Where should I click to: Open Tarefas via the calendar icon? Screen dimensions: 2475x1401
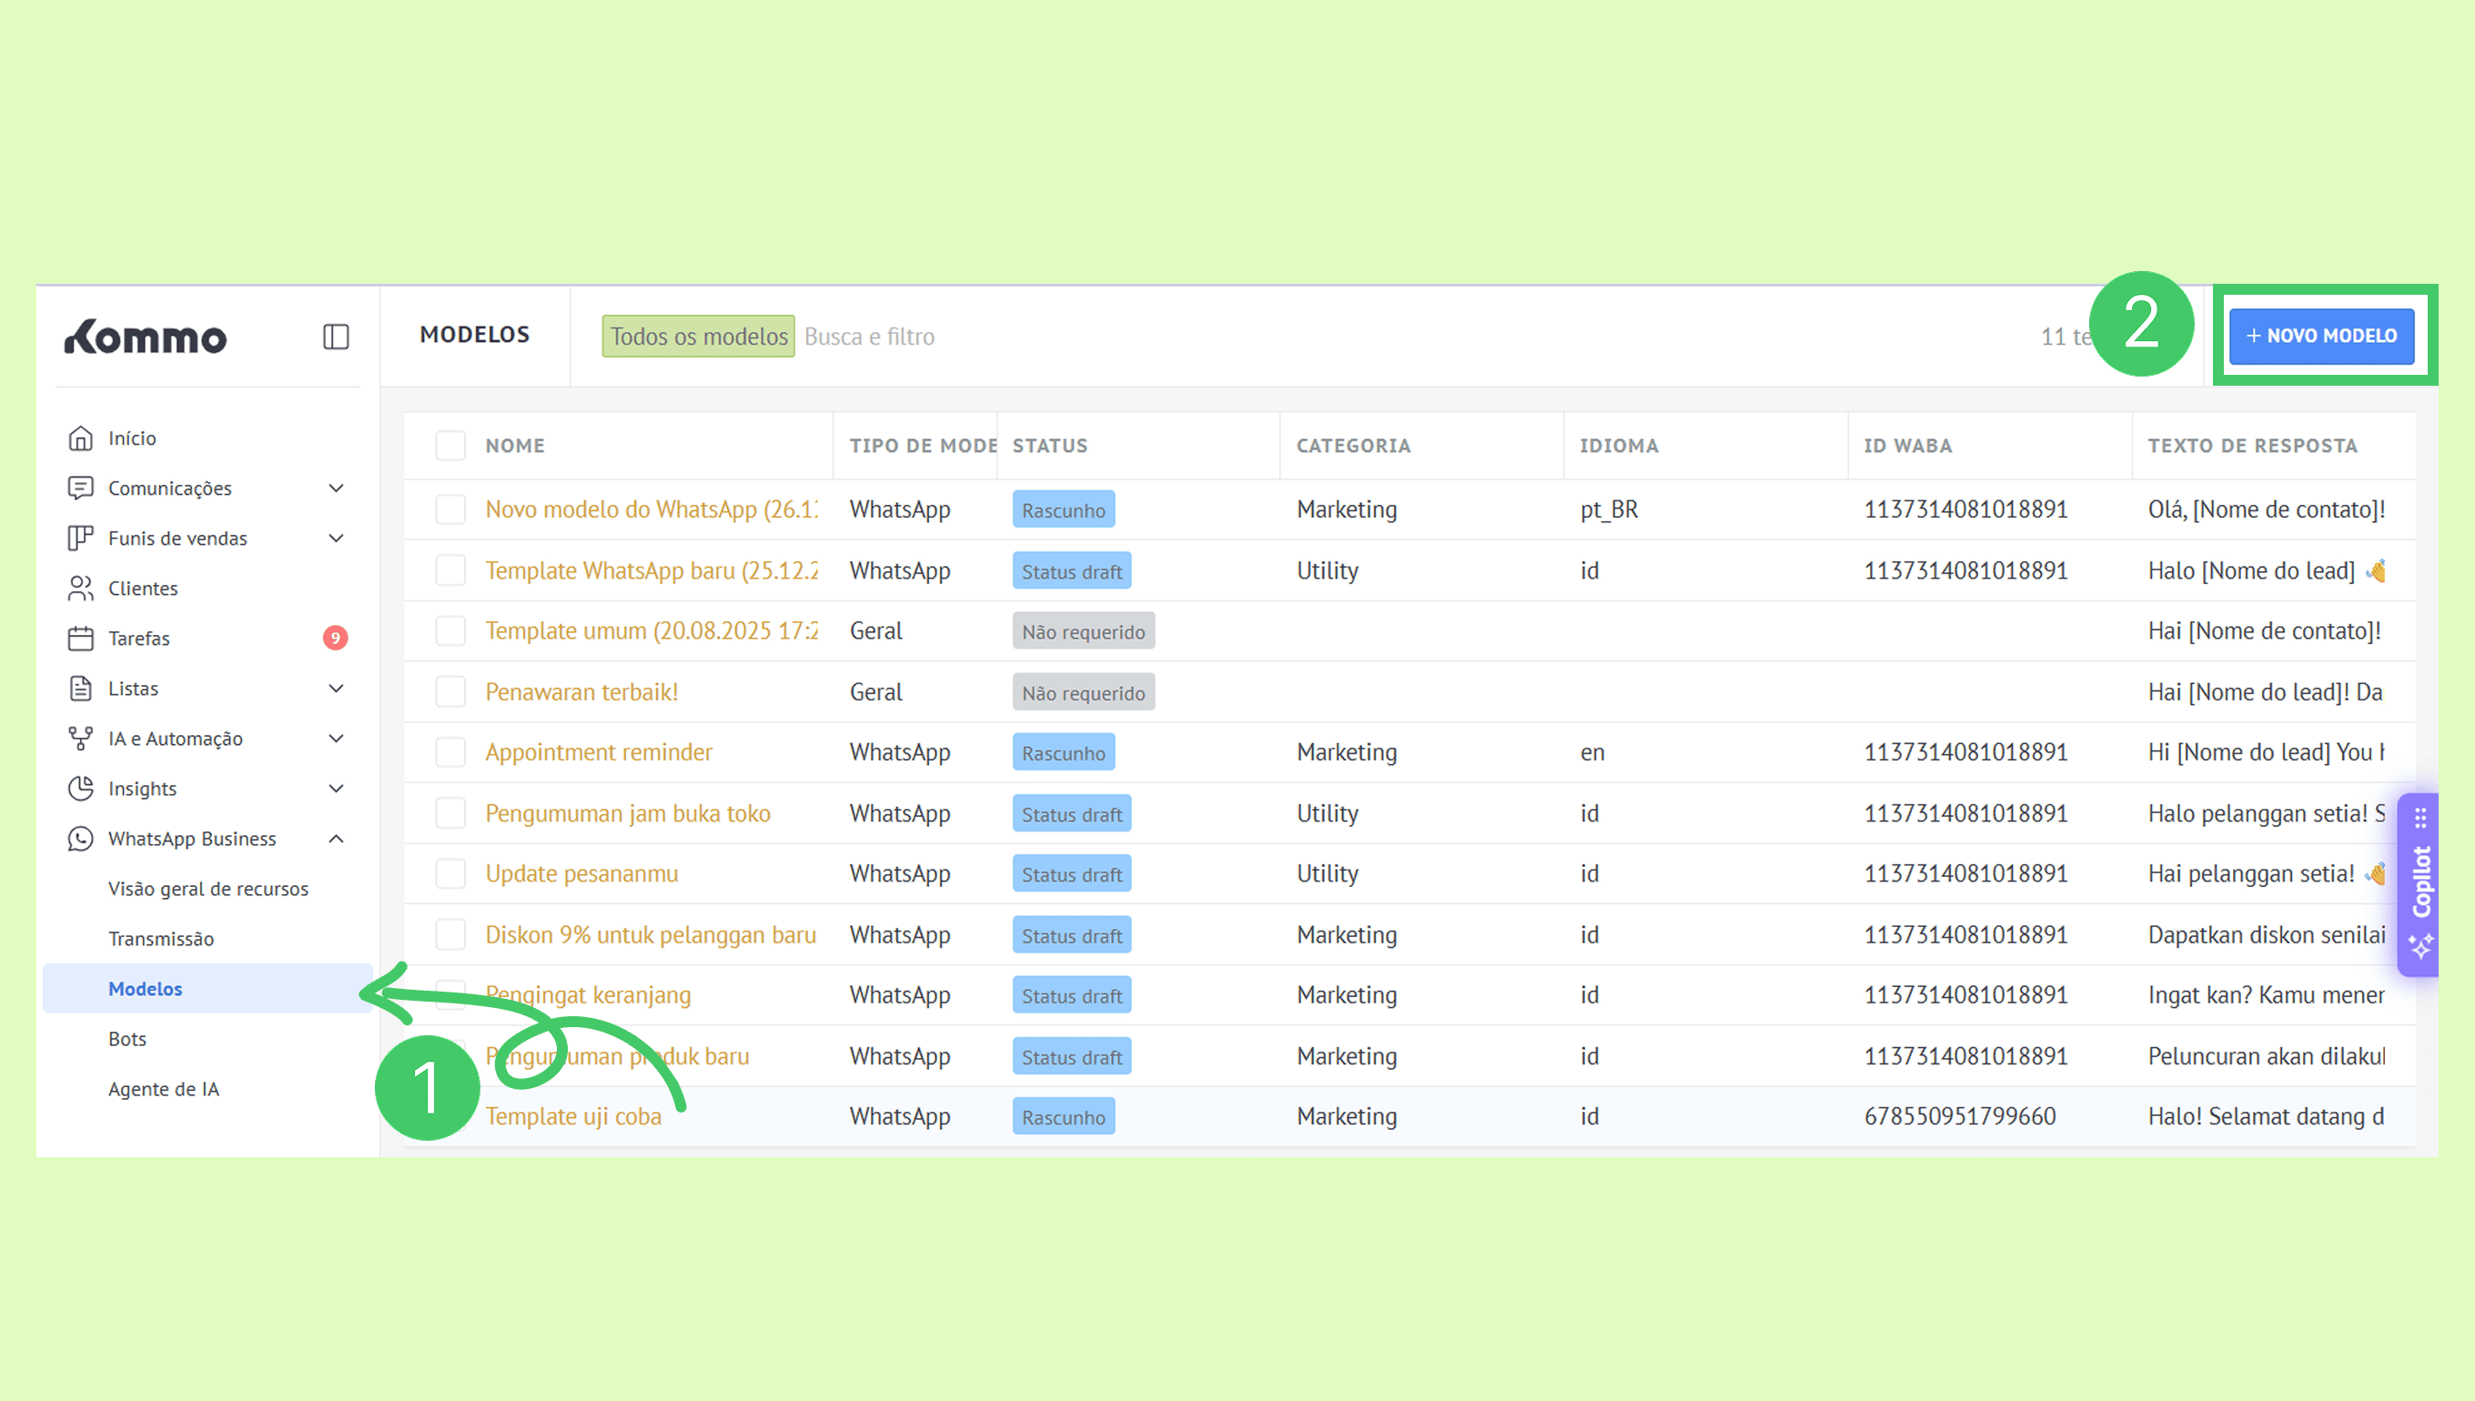point(81,638)
